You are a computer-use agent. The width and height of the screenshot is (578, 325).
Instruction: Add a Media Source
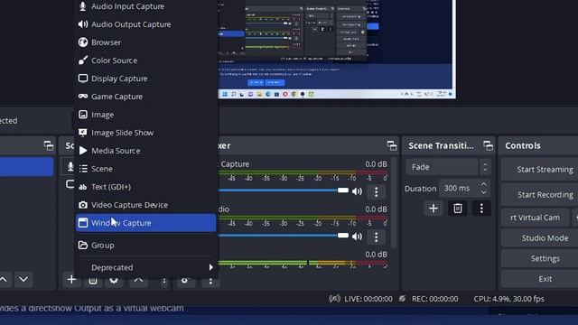146,151
